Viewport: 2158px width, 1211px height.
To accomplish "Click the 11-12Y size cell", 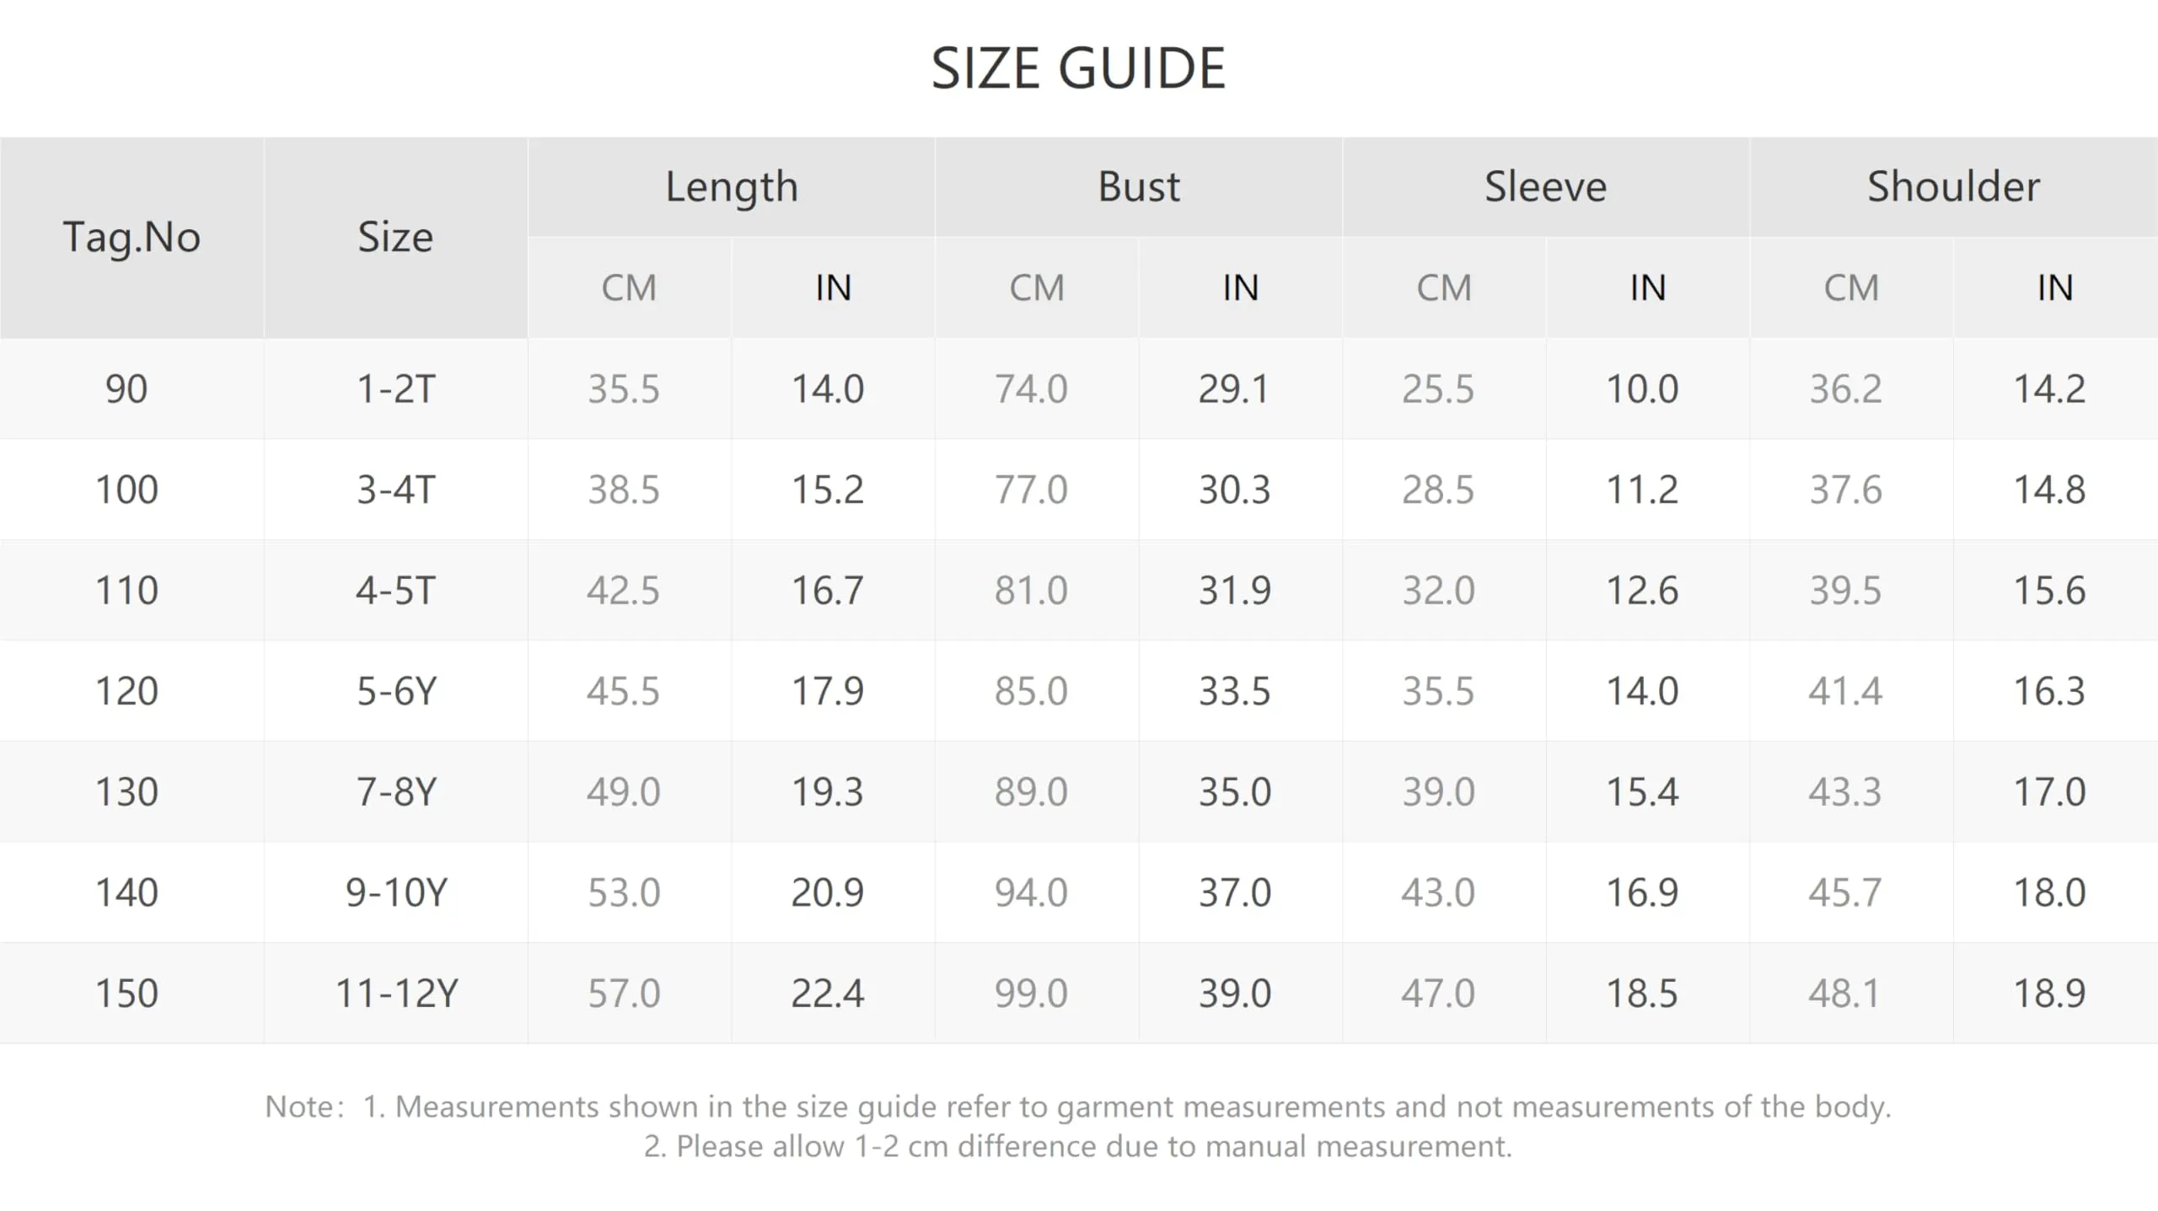I will pos(396,994).
